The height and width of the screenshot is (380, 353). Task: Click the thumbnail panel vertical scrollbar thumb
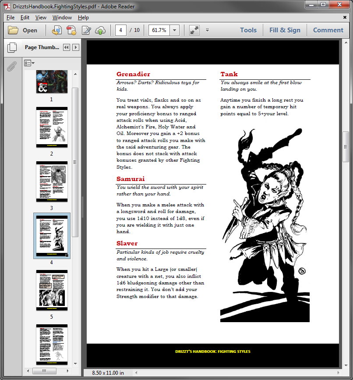pyautogui.click(x=75, y=162)
